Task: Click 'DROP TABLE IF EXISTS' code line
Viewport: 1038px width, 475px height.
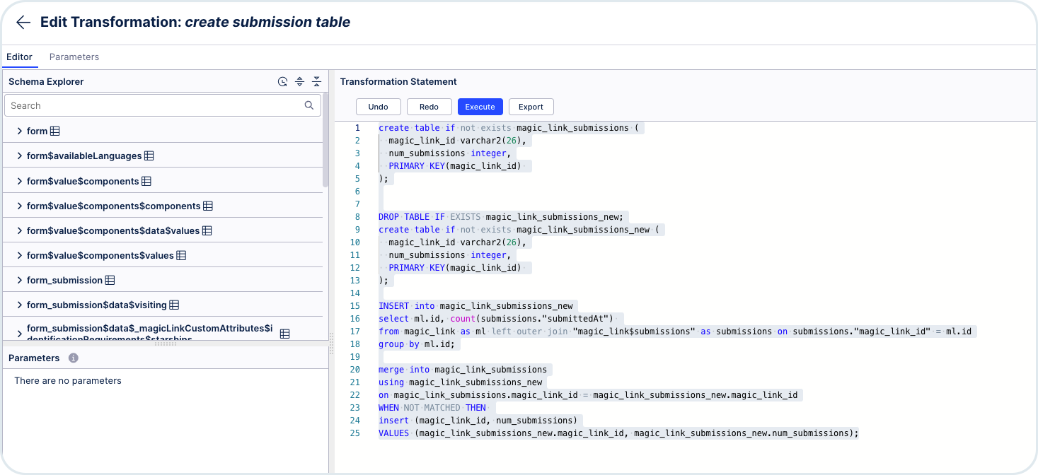Action: pyautogui.click(x=501, y=217)
